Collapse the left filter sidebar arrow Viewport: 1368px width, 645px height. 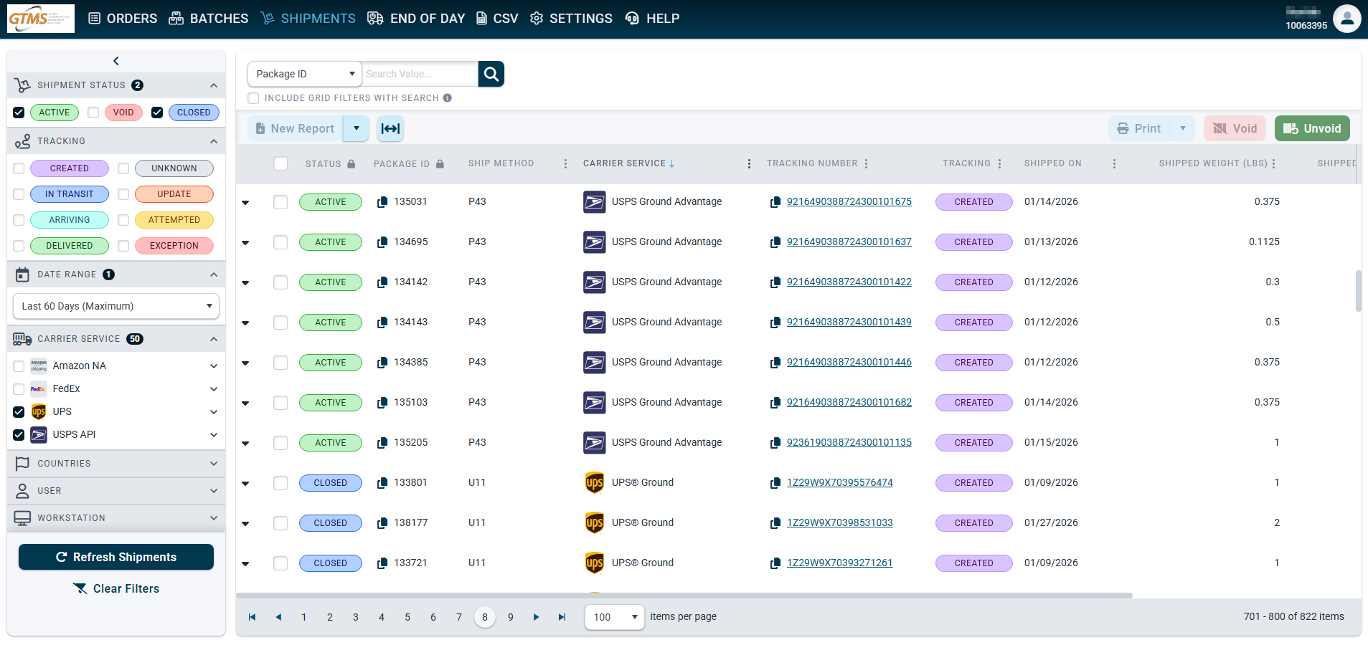coord(116,61)
